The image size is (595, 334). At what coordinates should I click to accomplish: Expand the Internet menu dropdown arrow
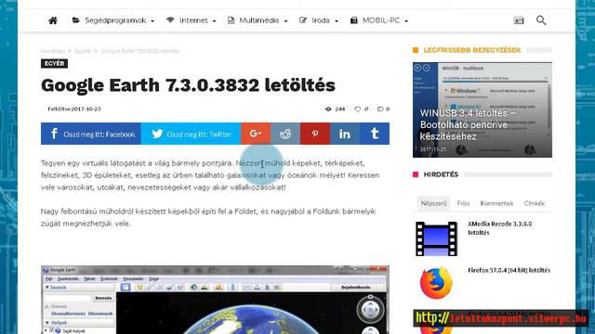pyautogui.click(x=215, y=21)
